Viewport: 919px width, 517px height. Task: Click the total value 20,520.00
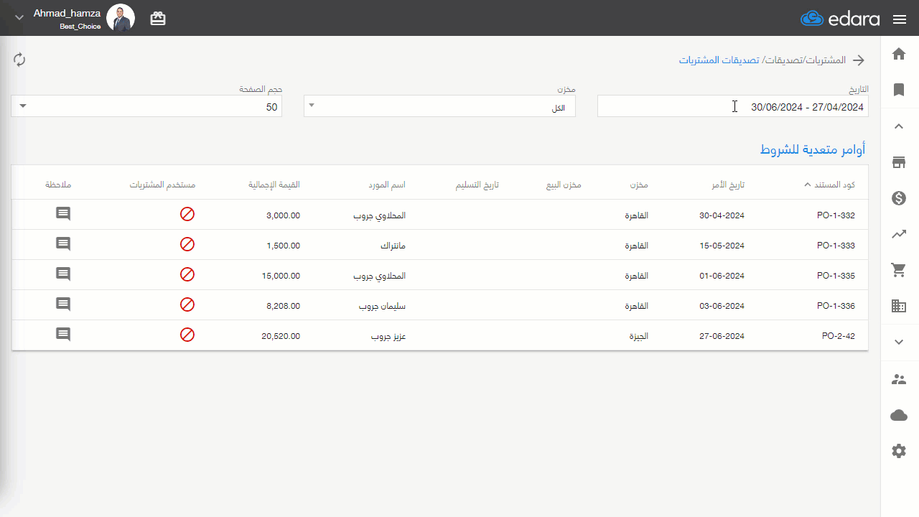[x=281, y=336]
